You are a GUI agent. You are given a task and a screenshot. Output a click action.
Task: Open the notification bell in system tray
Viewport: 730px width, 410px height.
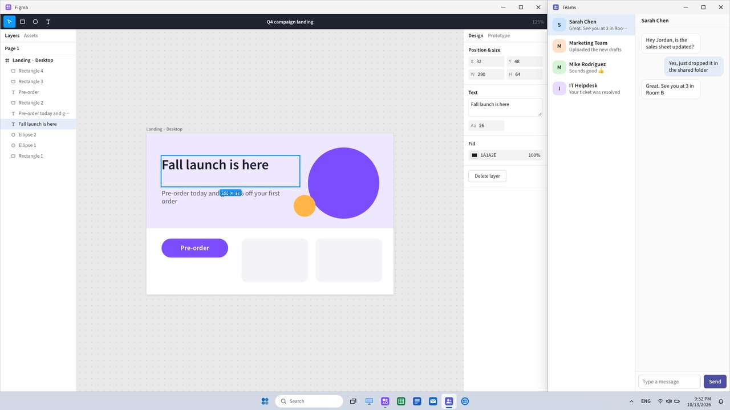coord(721,401)
